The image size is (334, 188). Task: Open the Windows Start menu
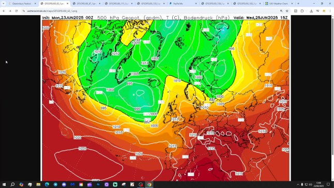pyautogui.click(x=4, y=184)
